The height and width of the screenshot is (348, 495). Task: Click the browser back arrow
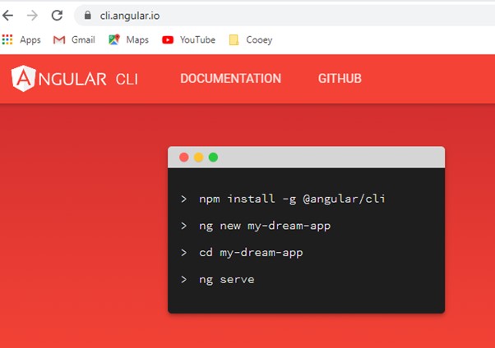pyautogui.click(x=8, y=15)
